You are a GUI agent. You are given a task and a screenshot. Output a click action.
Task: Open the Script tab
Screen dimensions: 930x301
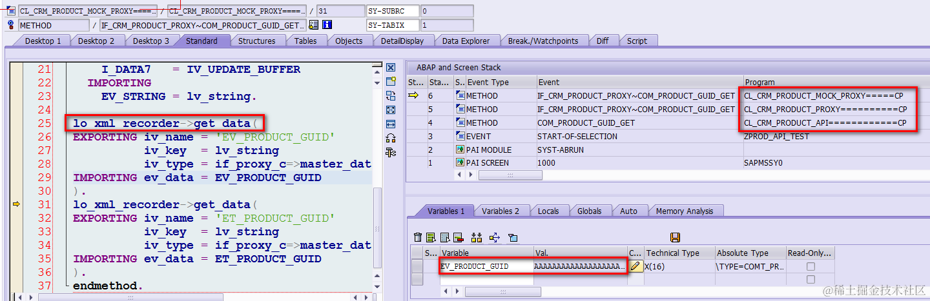click(637, 41)
